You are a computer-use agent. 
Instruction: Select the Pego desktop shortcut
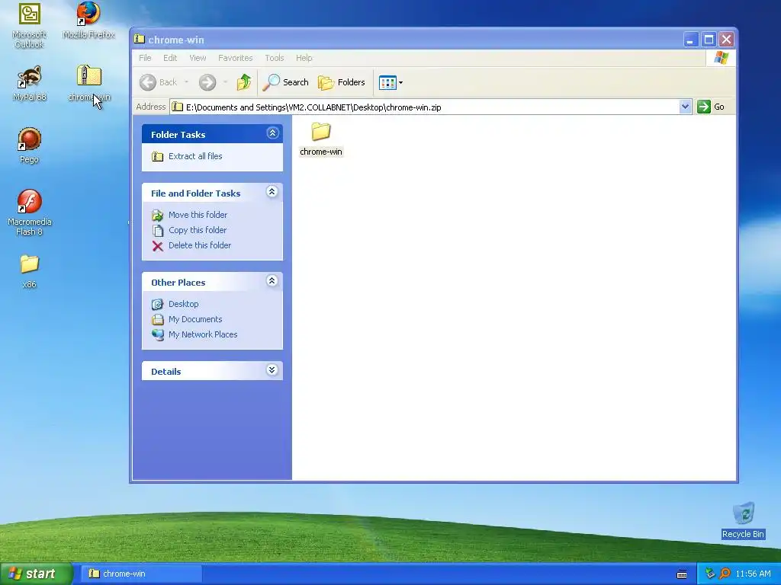pos(30,145)
